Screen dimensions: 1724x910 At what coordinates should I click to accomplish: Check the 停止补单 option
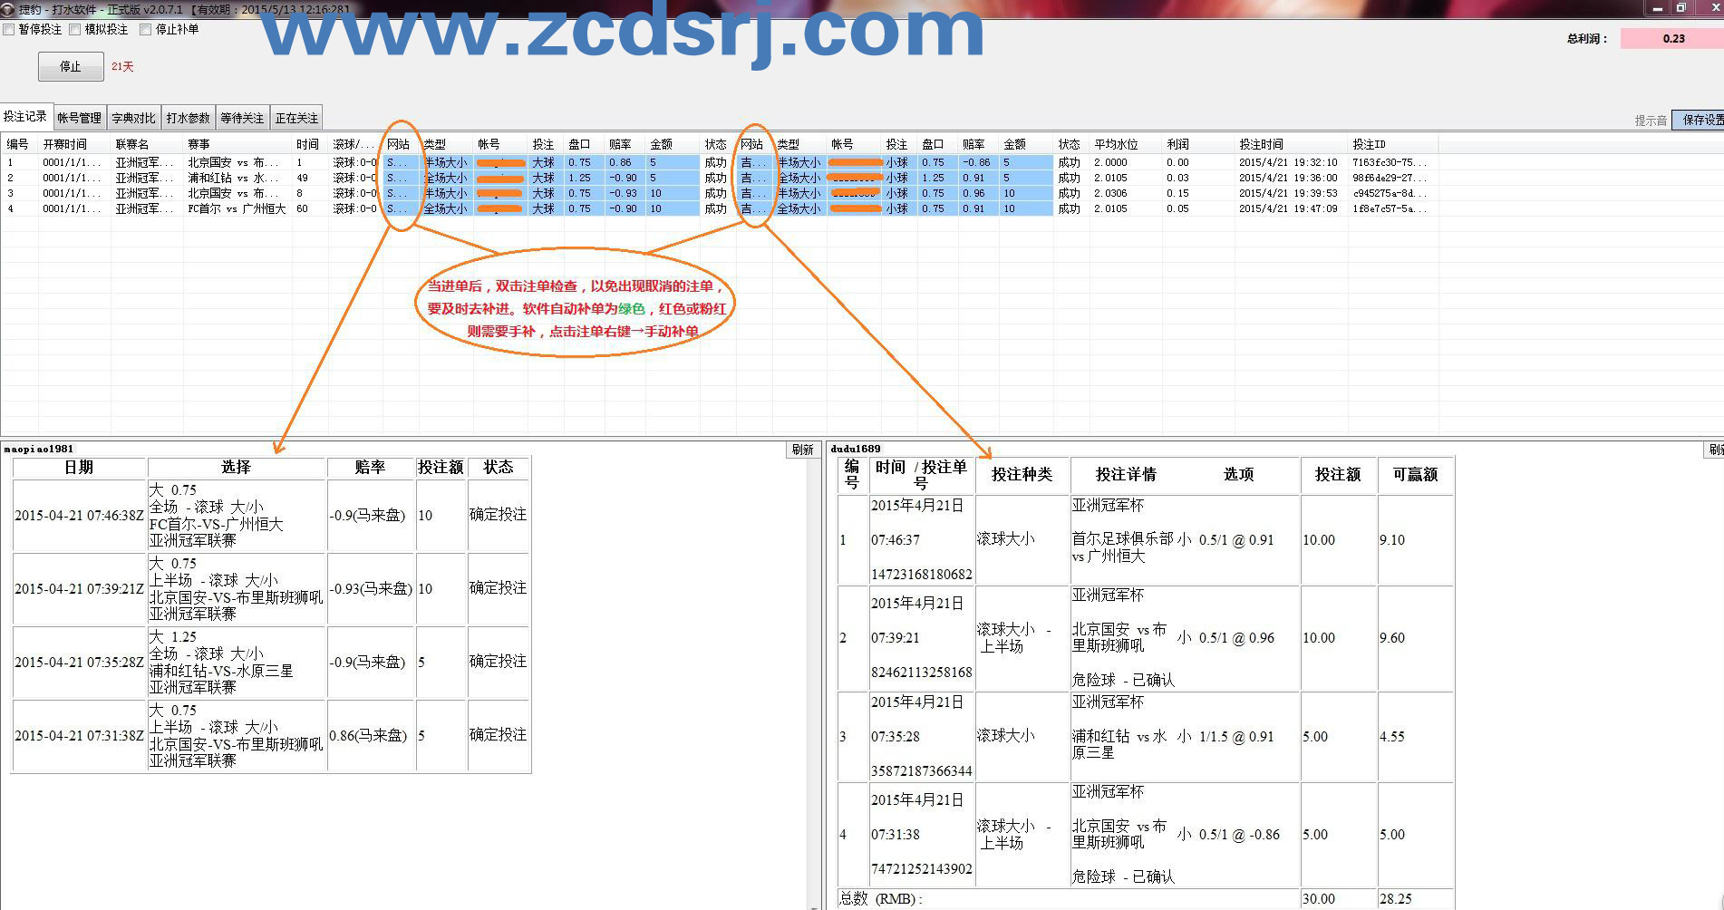coord(145,29)
